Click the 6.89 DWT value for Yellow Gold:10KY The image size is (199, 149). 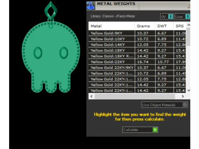162,39
